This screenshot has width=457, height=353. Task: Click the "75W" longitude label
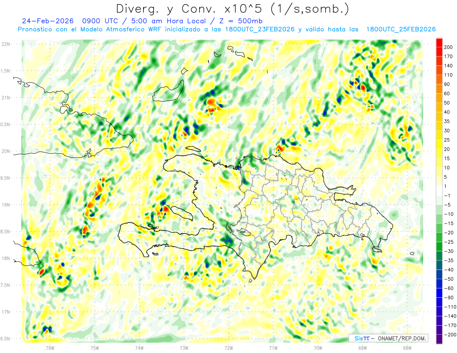(95, 347)
